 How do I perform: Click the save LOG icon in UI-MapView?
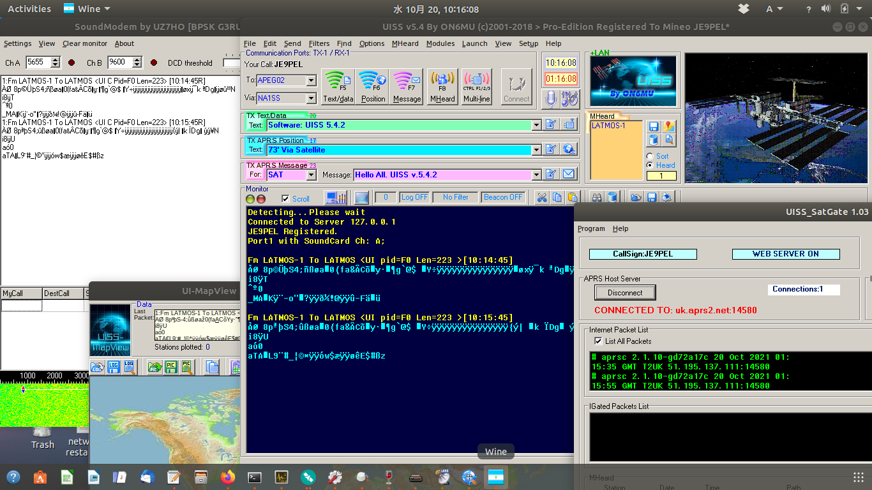click(113, 367)
